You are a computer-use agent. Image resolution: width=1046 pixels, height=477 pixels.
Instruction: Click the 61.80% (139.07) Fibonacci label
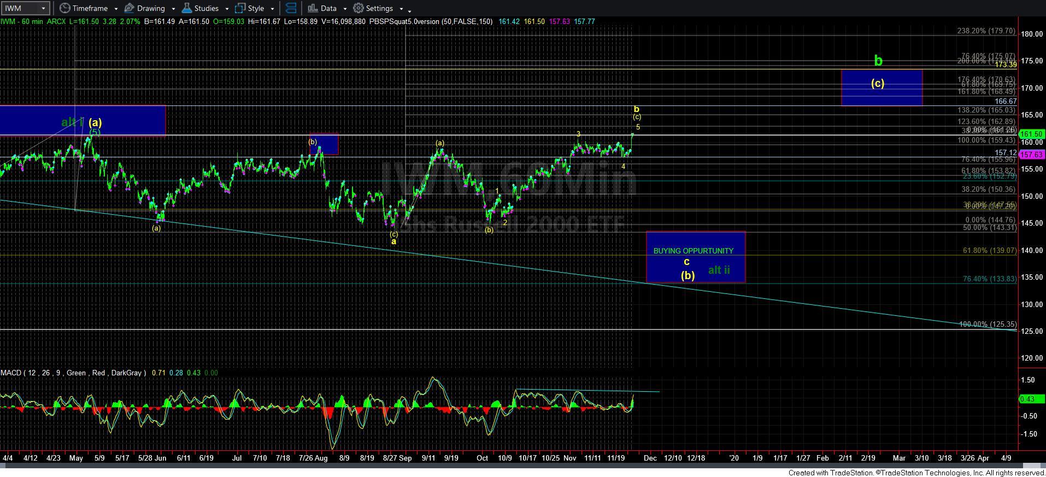point(990,251)
